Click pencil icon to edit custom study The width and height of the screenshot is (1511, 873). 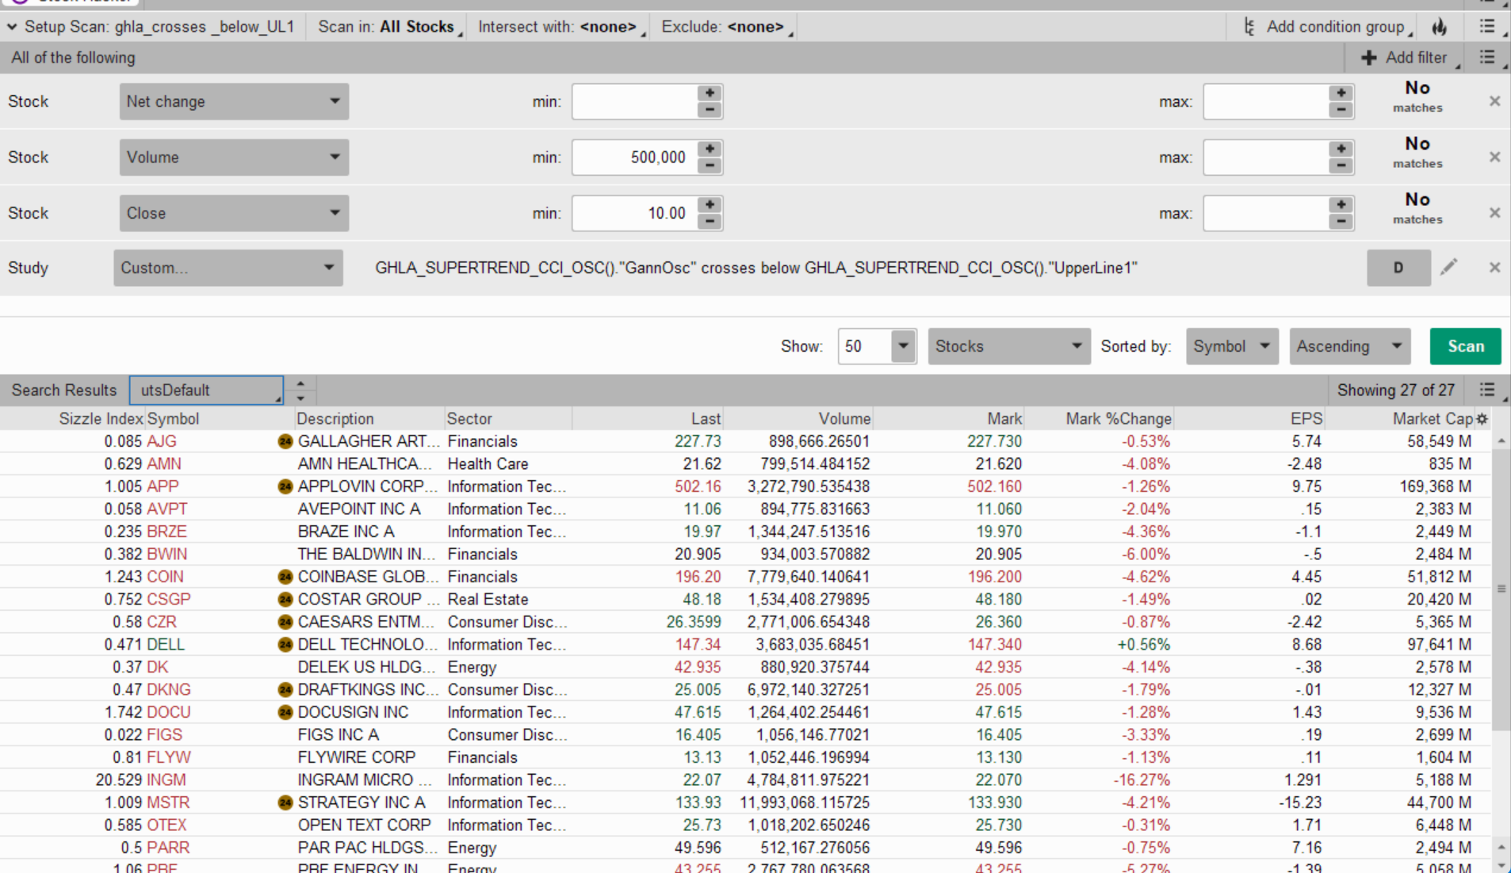[x=1448, y=268]
